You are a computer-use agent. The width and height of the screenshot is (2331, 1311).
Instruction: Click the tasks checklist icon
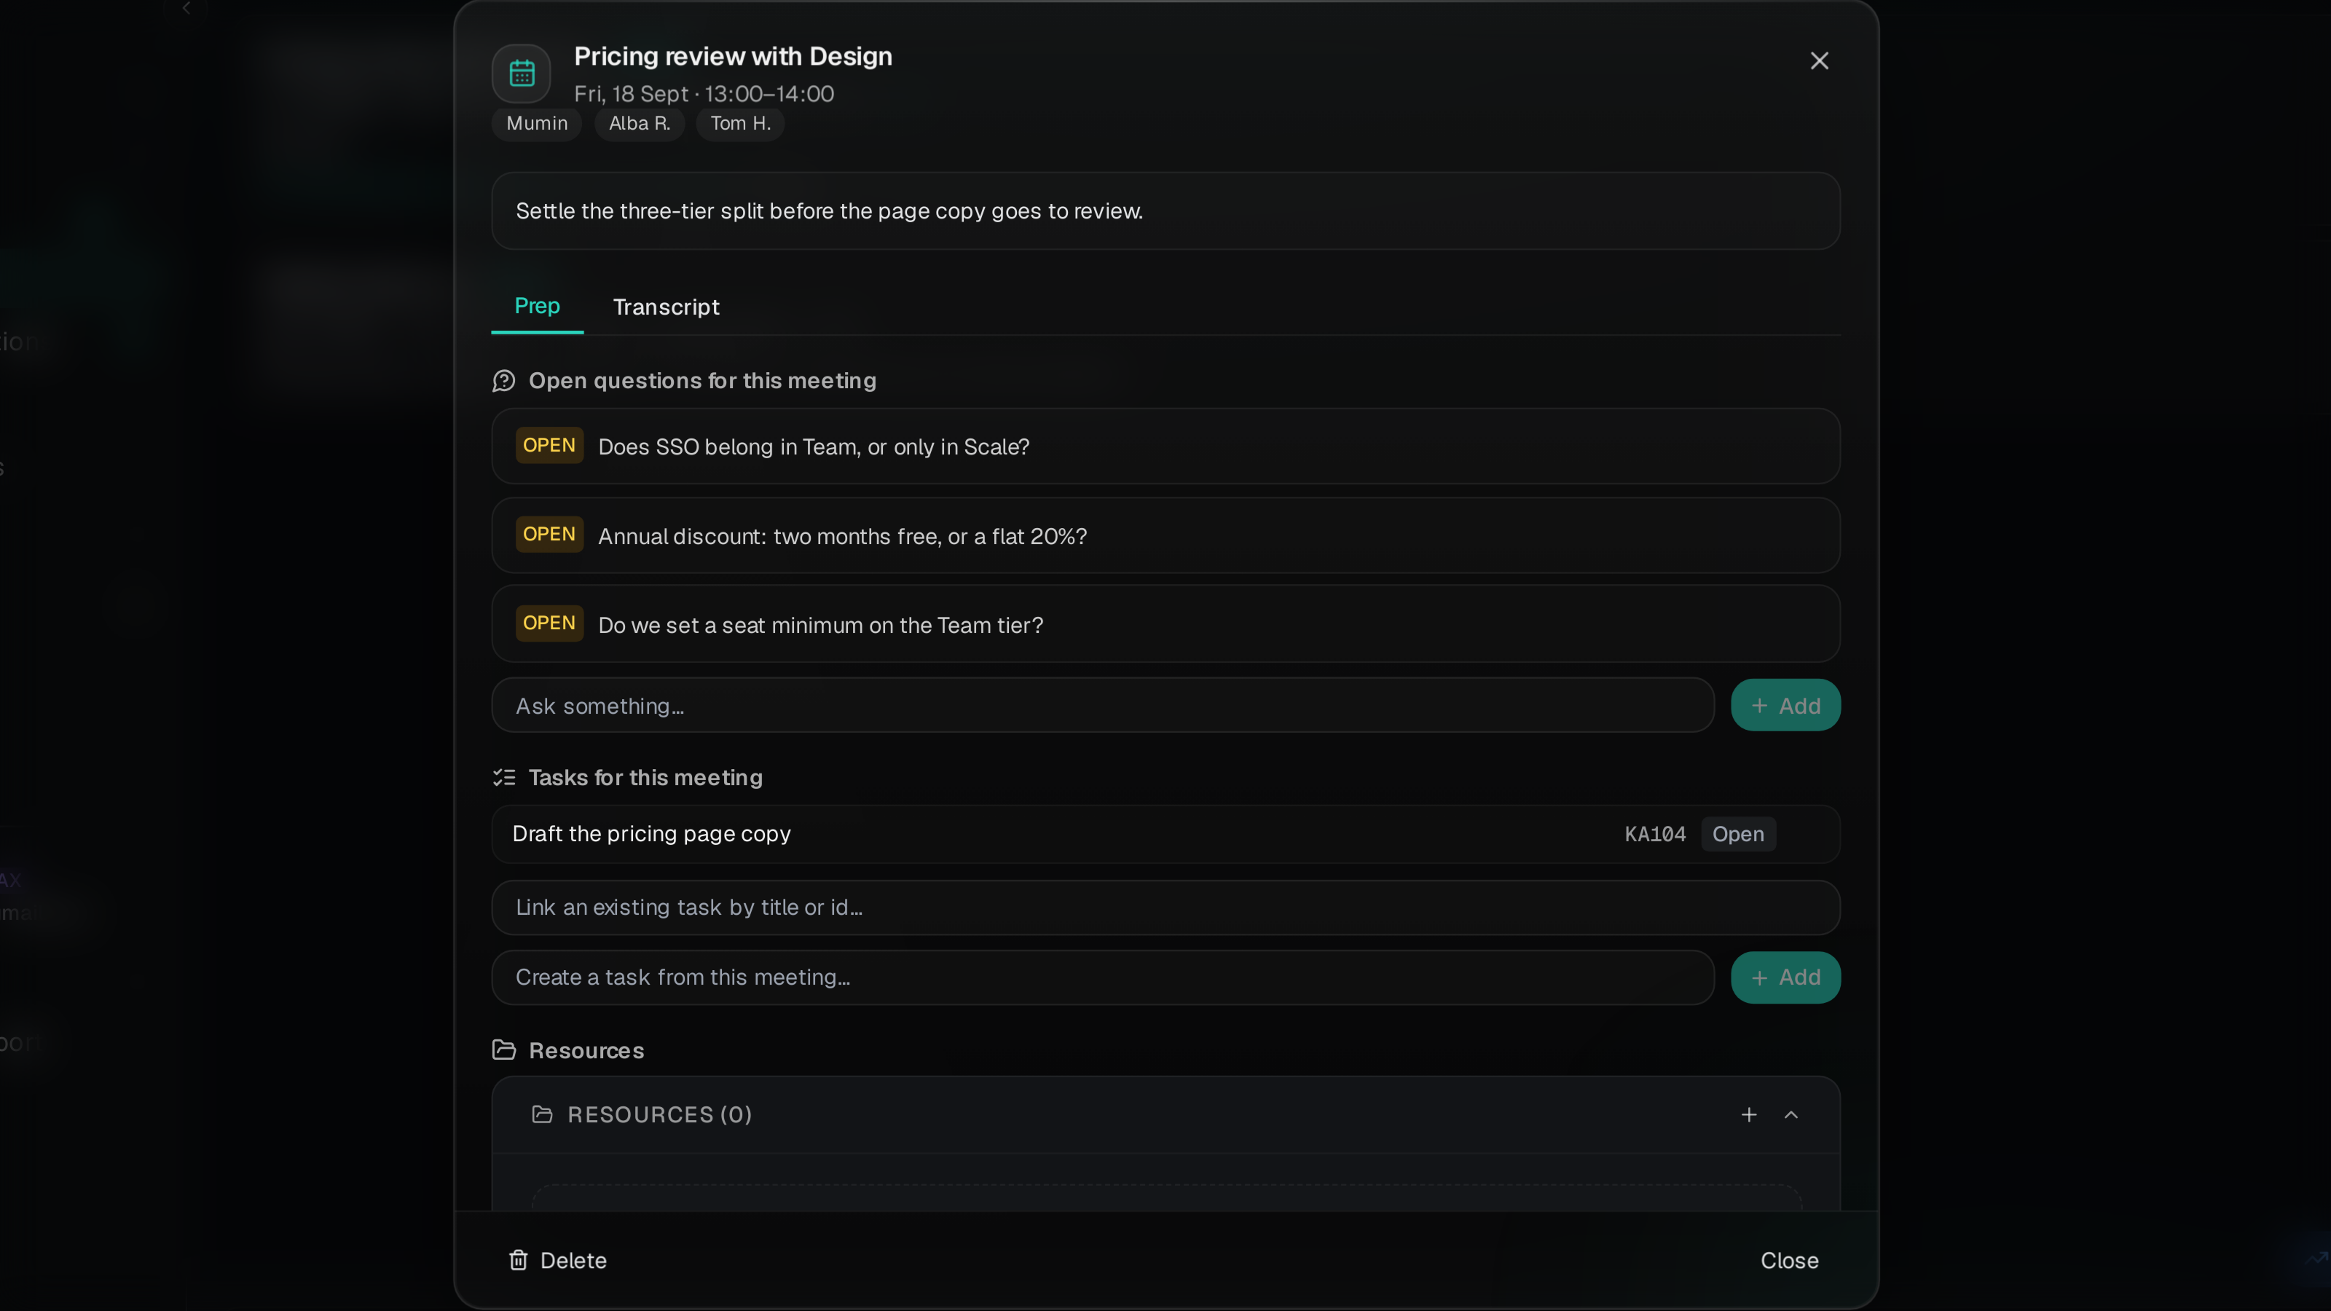(504, 777)
